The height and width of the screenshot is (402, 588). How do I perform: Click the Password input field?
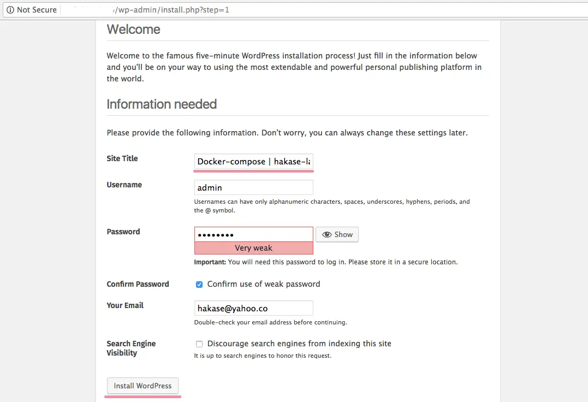click(253, 235)
